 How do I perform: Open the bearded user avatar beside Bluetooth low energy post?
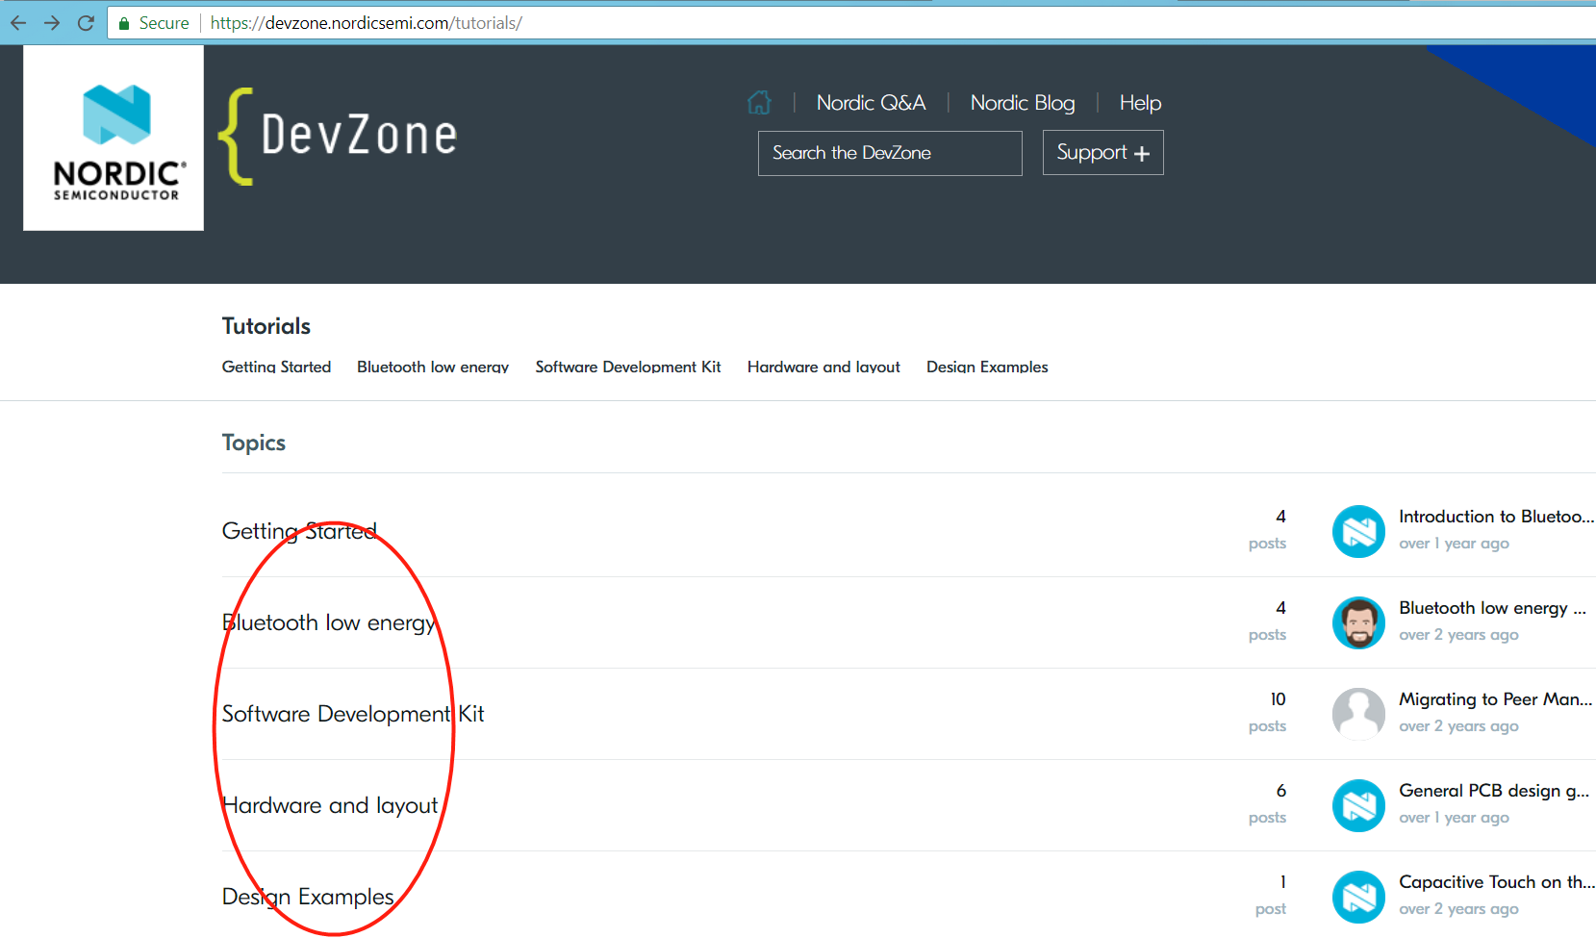1358,622
